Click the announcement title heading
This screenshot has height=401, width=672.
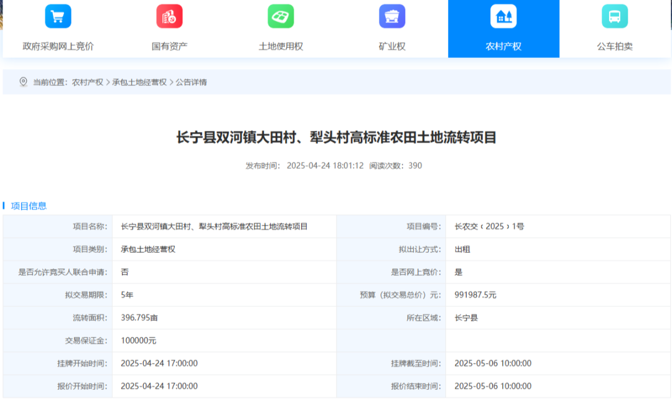click(337, 138)
